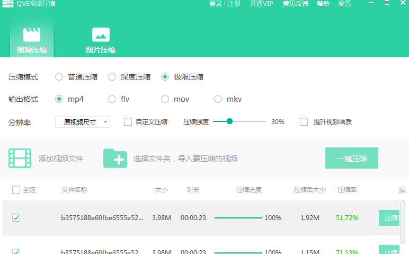Click the 添加视频文件 label

pyautogui.click(x=61, y=159)
